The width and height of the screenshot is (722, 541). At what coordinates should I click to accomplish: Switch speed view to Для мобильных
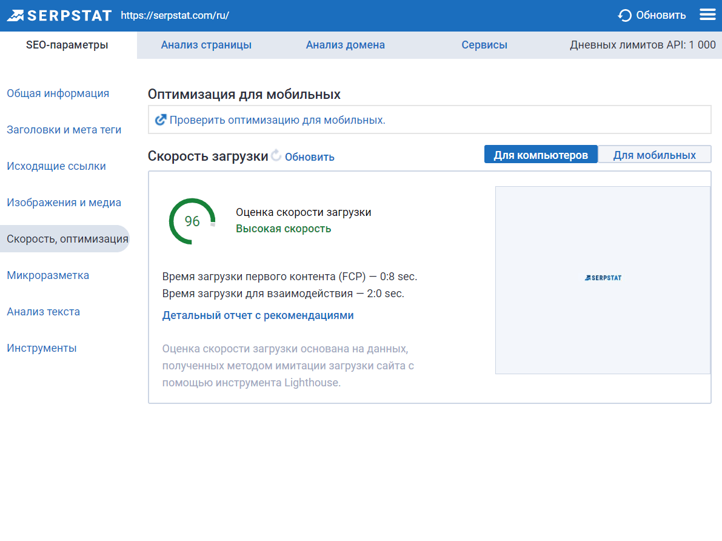click(654, 155)
